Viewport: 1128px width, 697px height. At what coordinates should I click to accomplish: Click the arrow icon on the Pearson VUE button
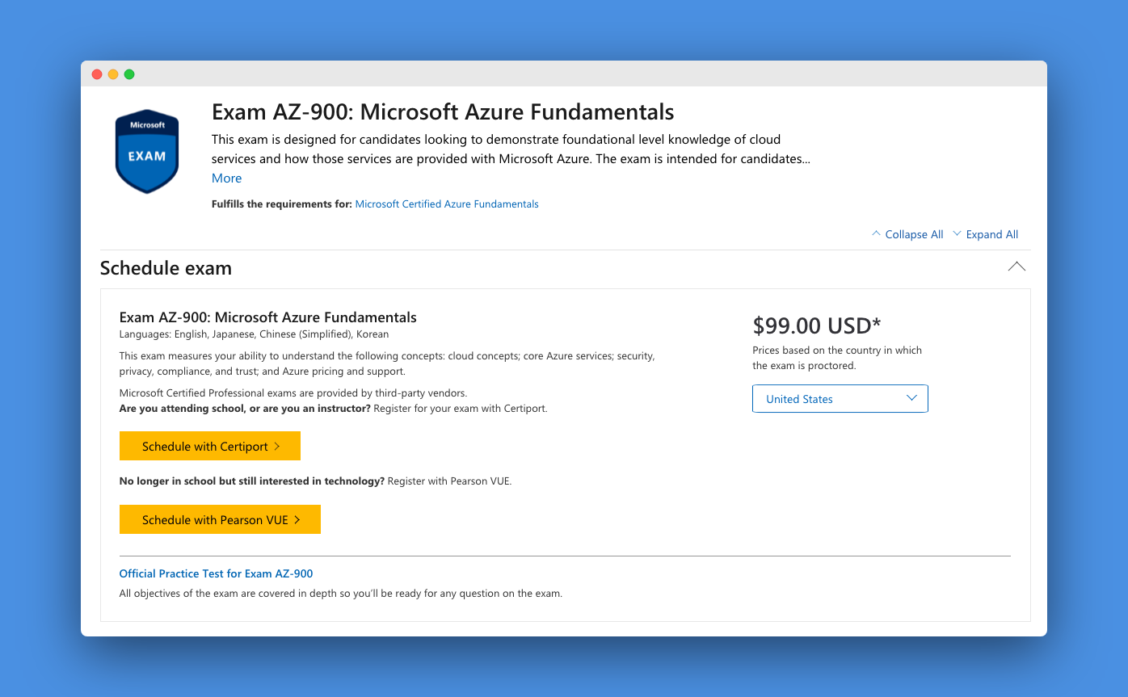297,520
